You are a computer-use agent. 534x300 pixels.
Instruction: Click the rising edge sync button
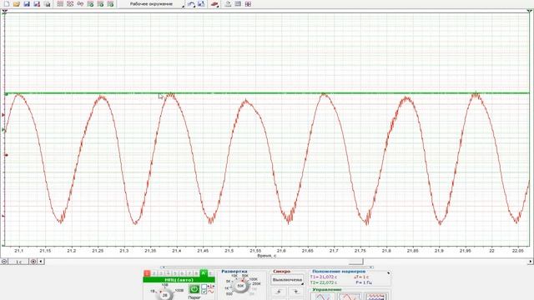coord(280,292)
